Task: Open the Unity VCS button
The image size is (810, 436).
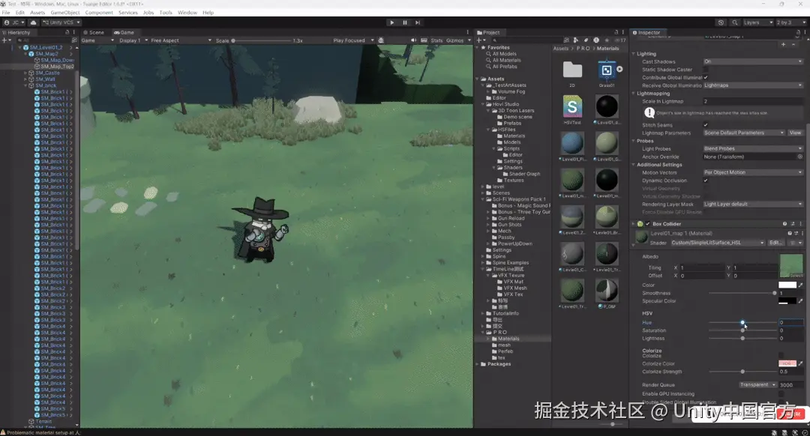Action: point(61,22)
